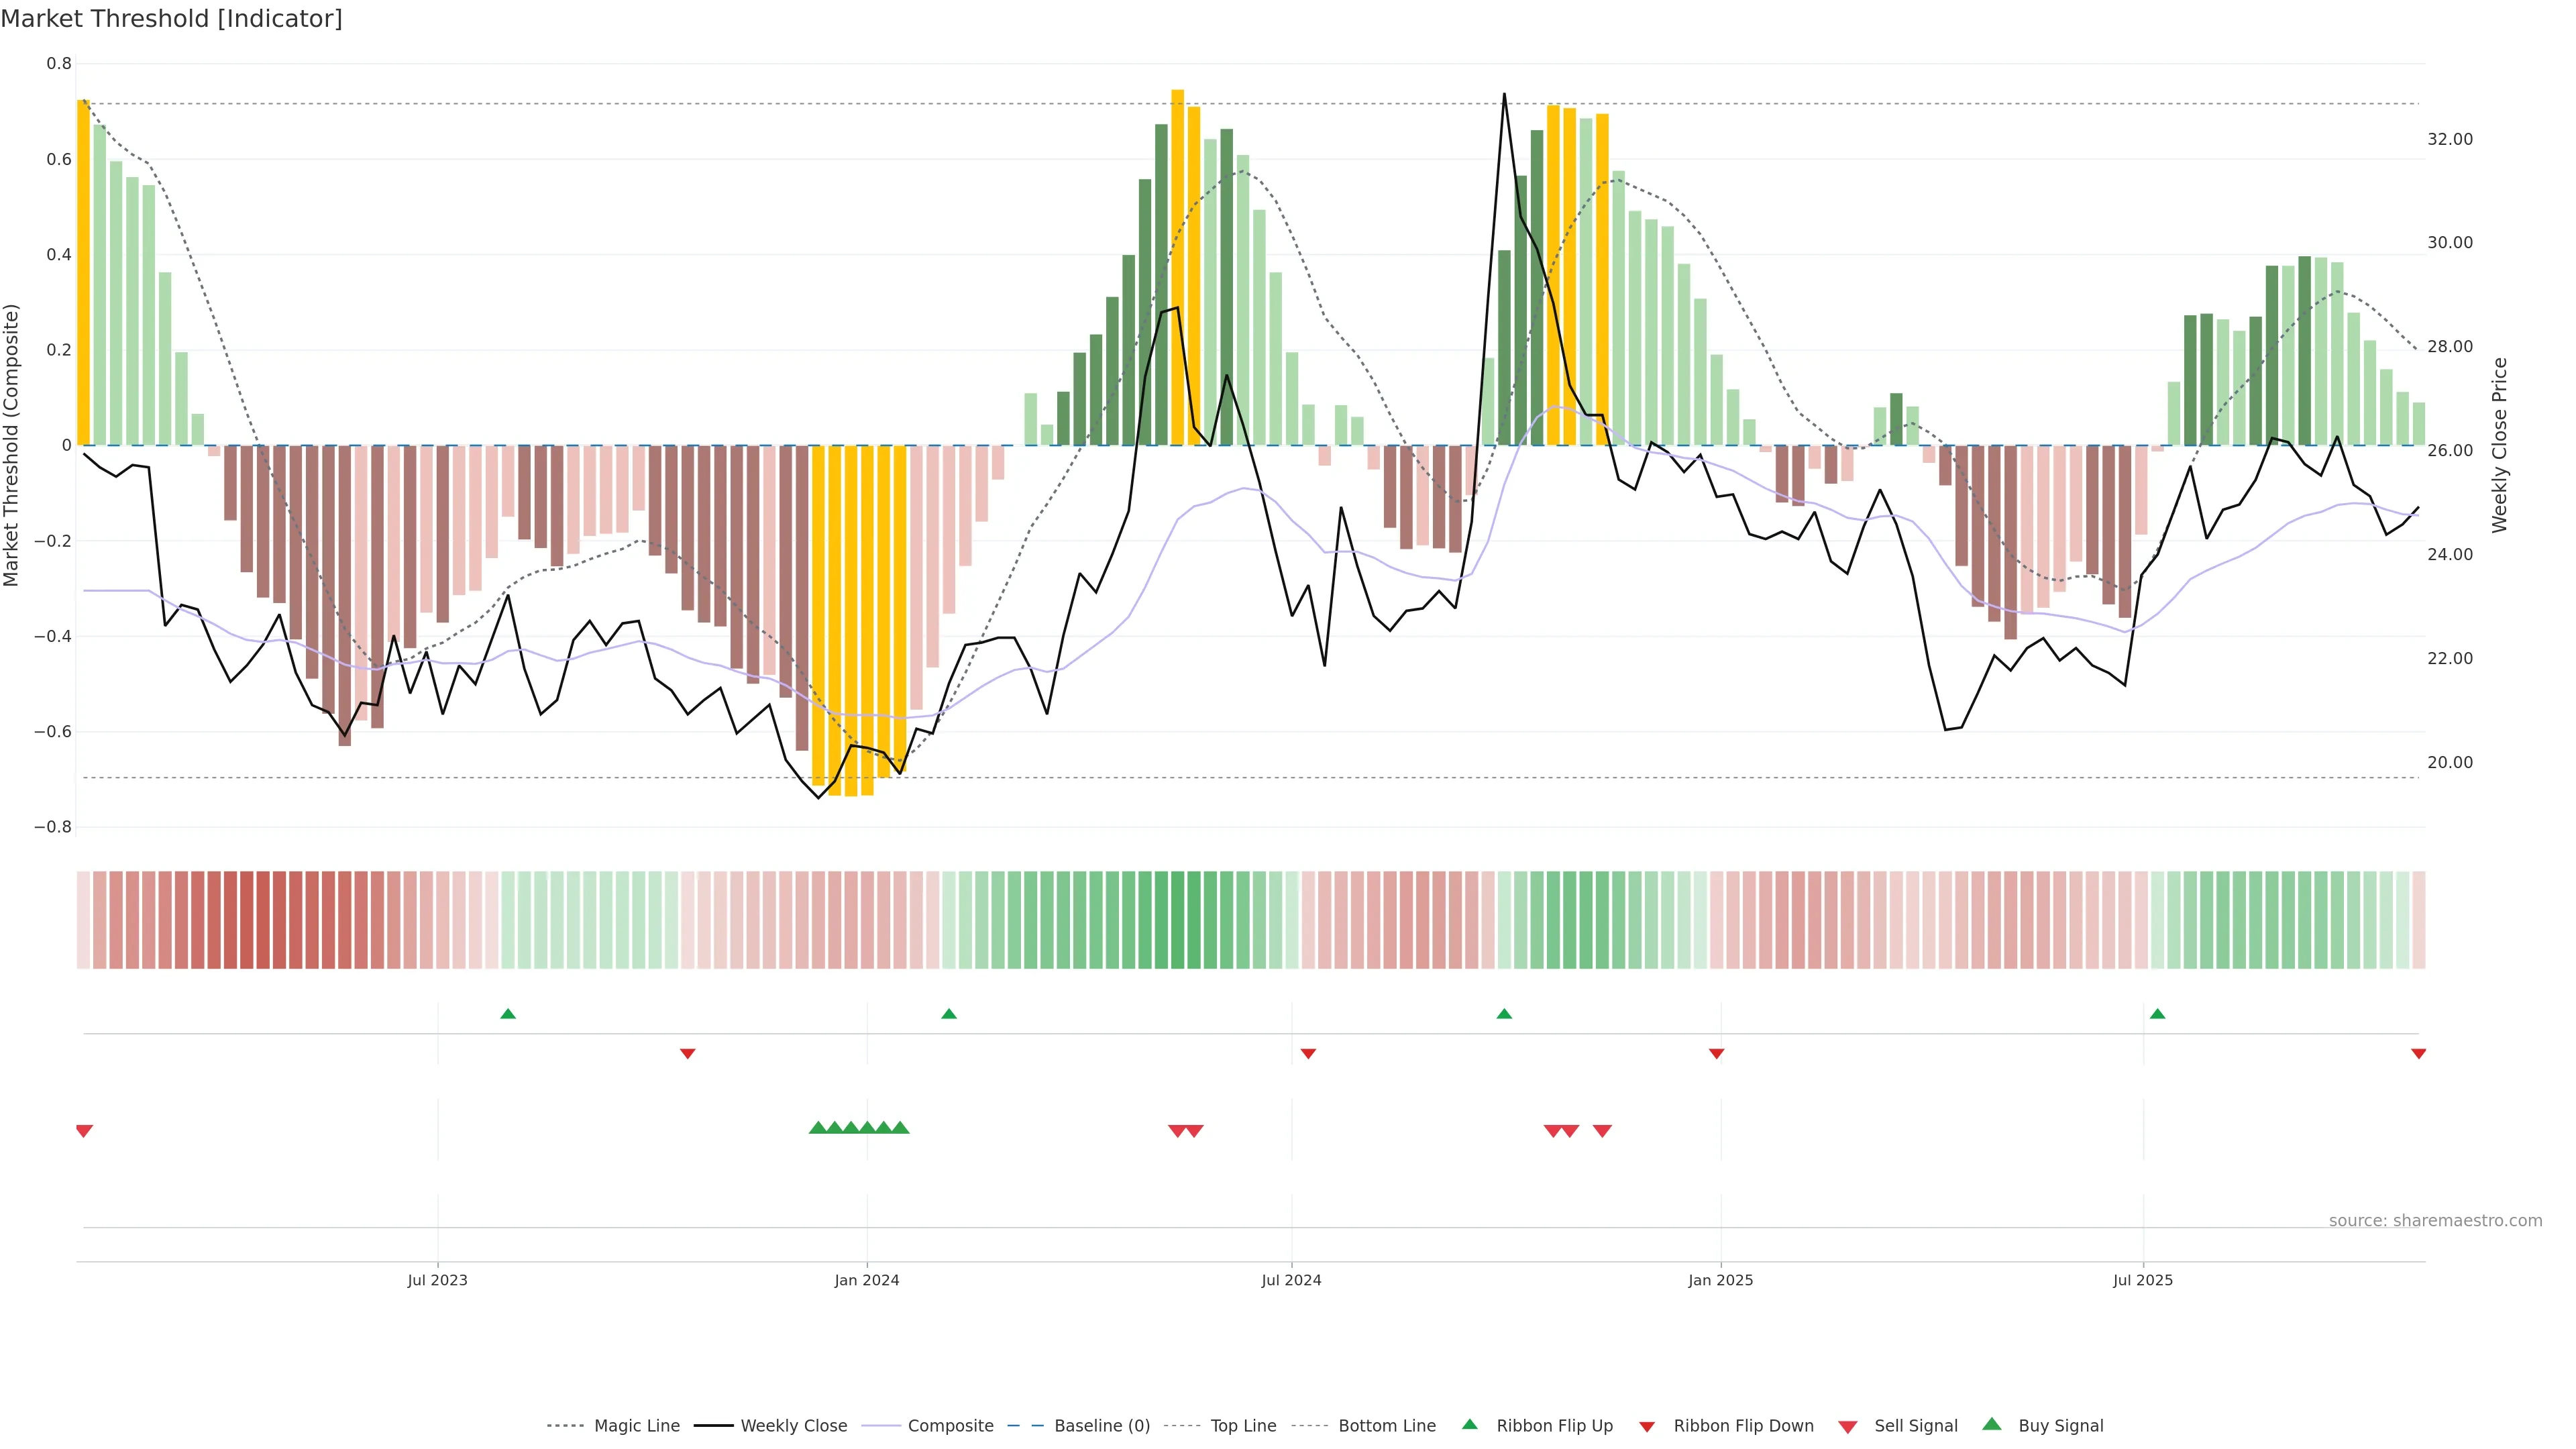
Task: Click the Weekly Close Price axis title
Action: pos(2499,445)
